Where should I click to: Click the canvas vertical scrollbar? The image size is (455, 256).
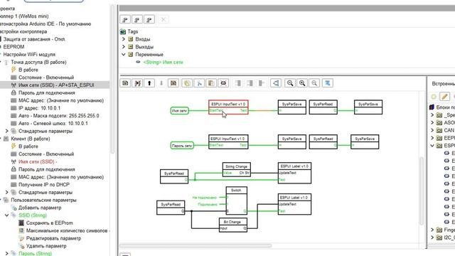(x=422, y=191)
